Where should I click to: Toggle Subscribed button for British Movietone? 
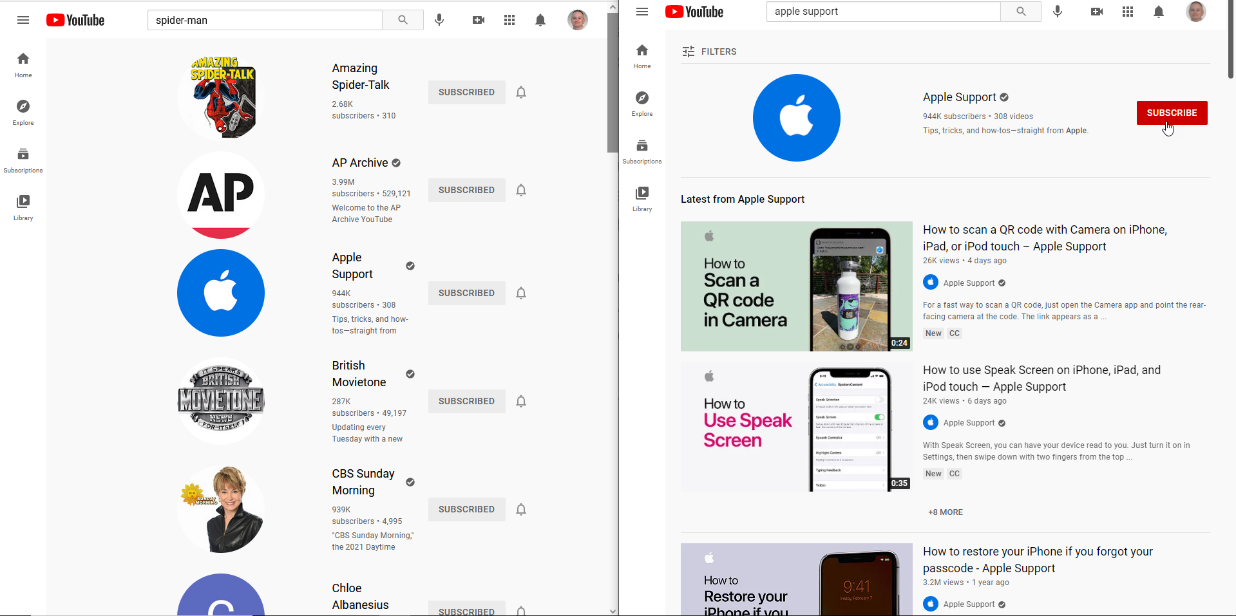tap(467, 401)
